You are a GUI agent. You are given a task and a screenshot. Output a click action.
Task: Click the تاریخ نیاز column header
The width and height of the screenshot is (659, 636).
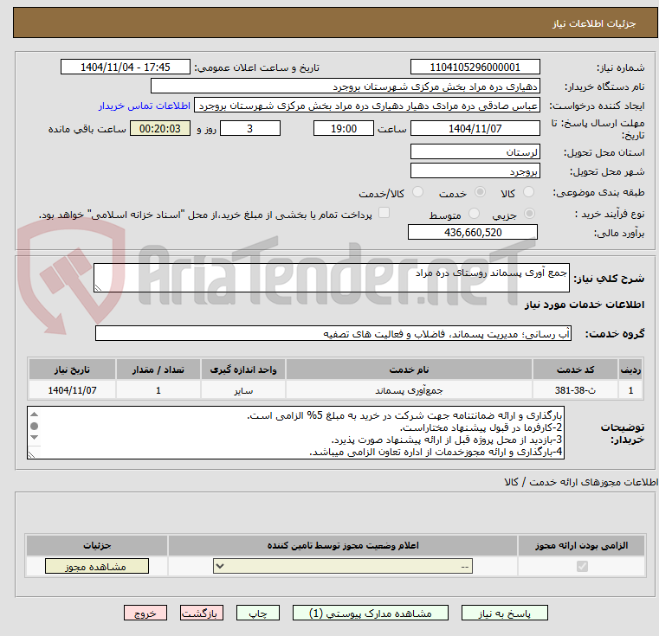click(x=72, y=369)
